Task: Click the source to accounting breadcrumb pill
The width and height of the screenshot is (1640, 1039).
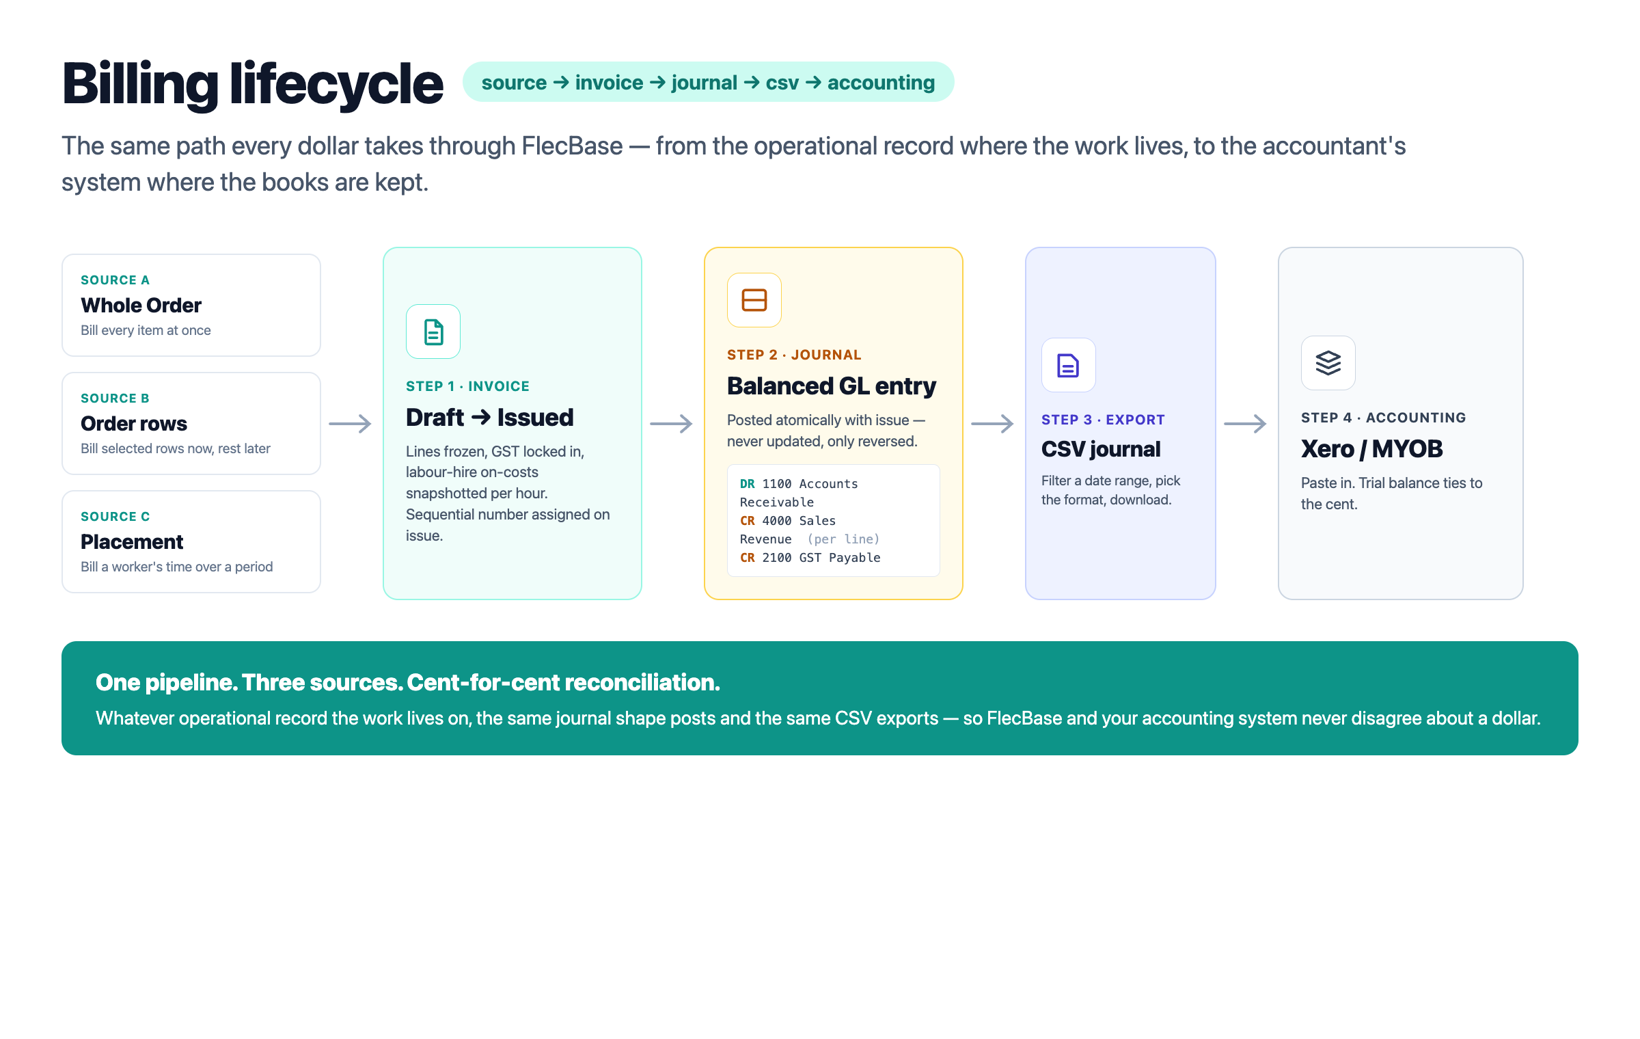Action: point(708,83)
